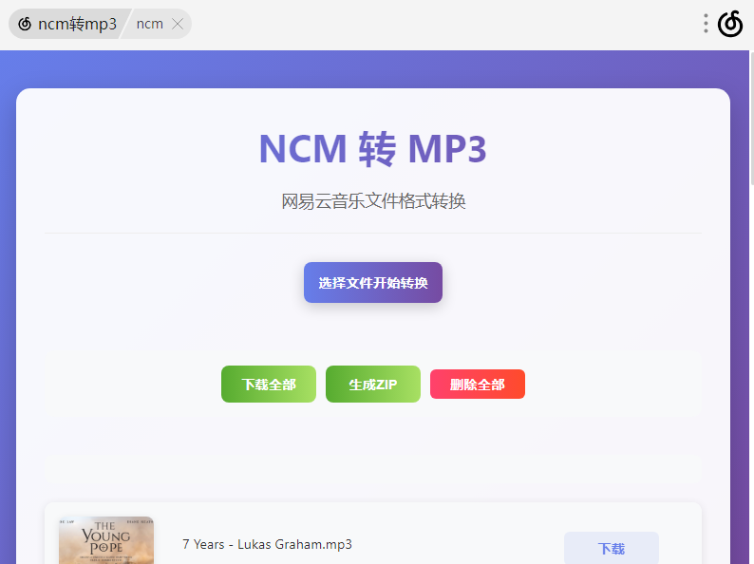Download 7 Years - Lukas Graham.mp3 via 下载

click(x=612, y=548)
